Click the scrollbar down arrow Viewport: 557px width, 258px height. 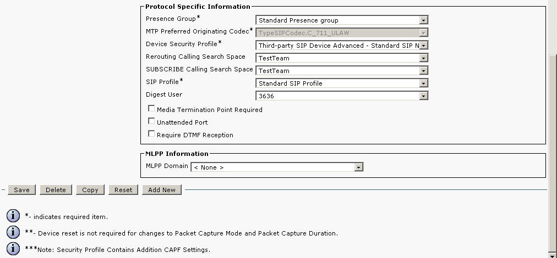point(553,254)
